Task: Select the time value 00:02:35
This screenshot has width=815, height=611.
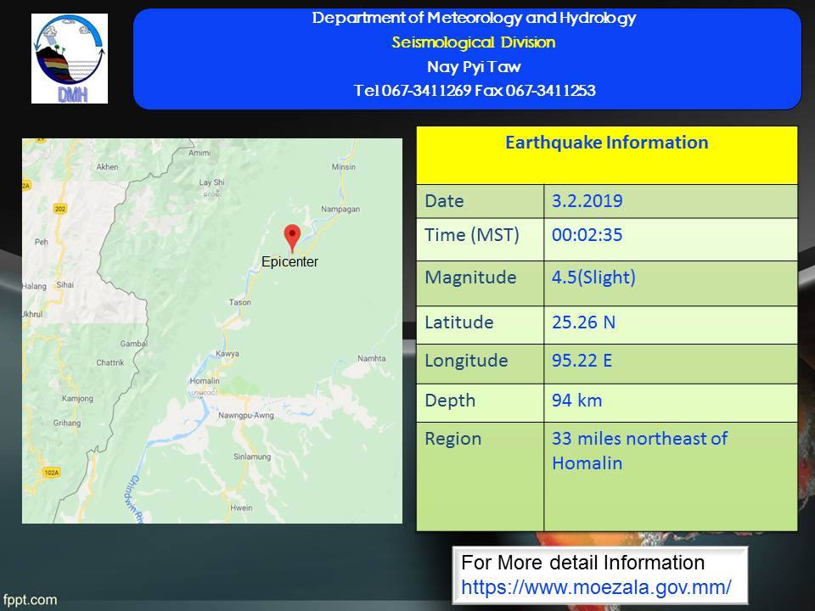Action: pos(587,235)
